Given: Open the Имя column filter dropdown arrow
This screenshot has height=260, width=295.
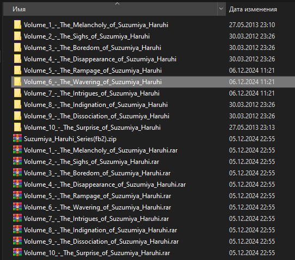Looking at the screenshot, I should [x=221, y=9].
